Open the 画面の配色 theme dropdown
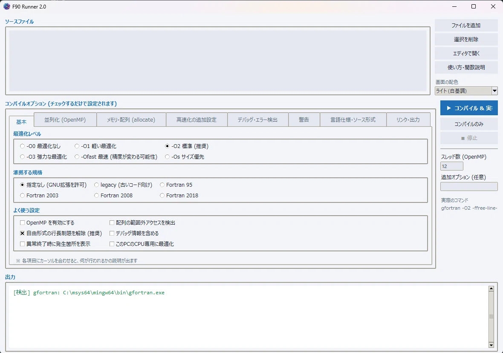503x353 pixels. [x=466, y=91]
